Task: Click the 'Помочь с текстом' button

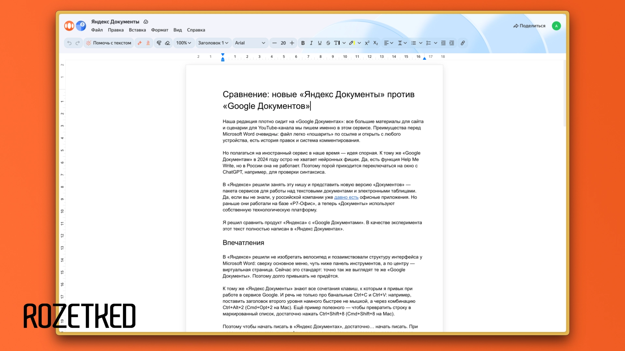Action: tap(109, 43)
